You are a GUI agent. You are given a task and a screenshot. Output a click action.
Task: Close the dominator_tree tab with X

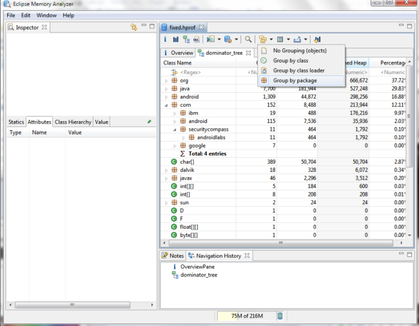coord(248,53)
